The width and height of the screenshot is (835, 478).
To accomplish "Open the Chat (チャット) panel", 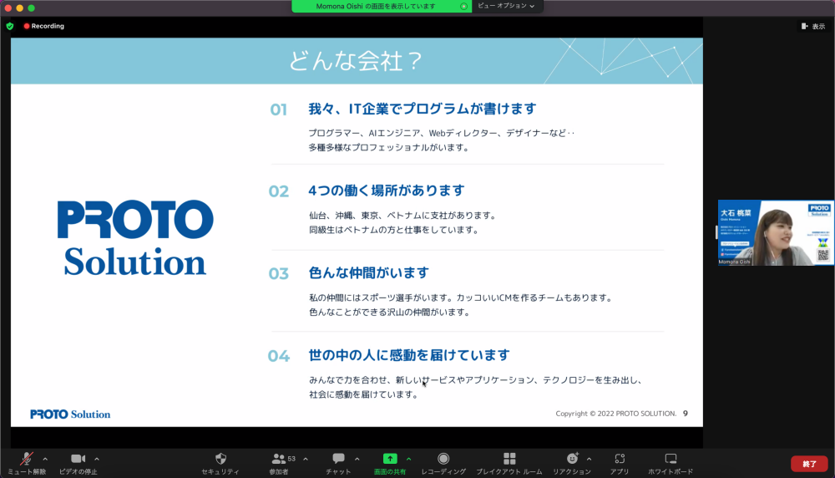I will coord(338,459).
